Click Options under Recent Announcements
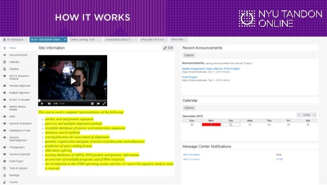 (189, 55)
